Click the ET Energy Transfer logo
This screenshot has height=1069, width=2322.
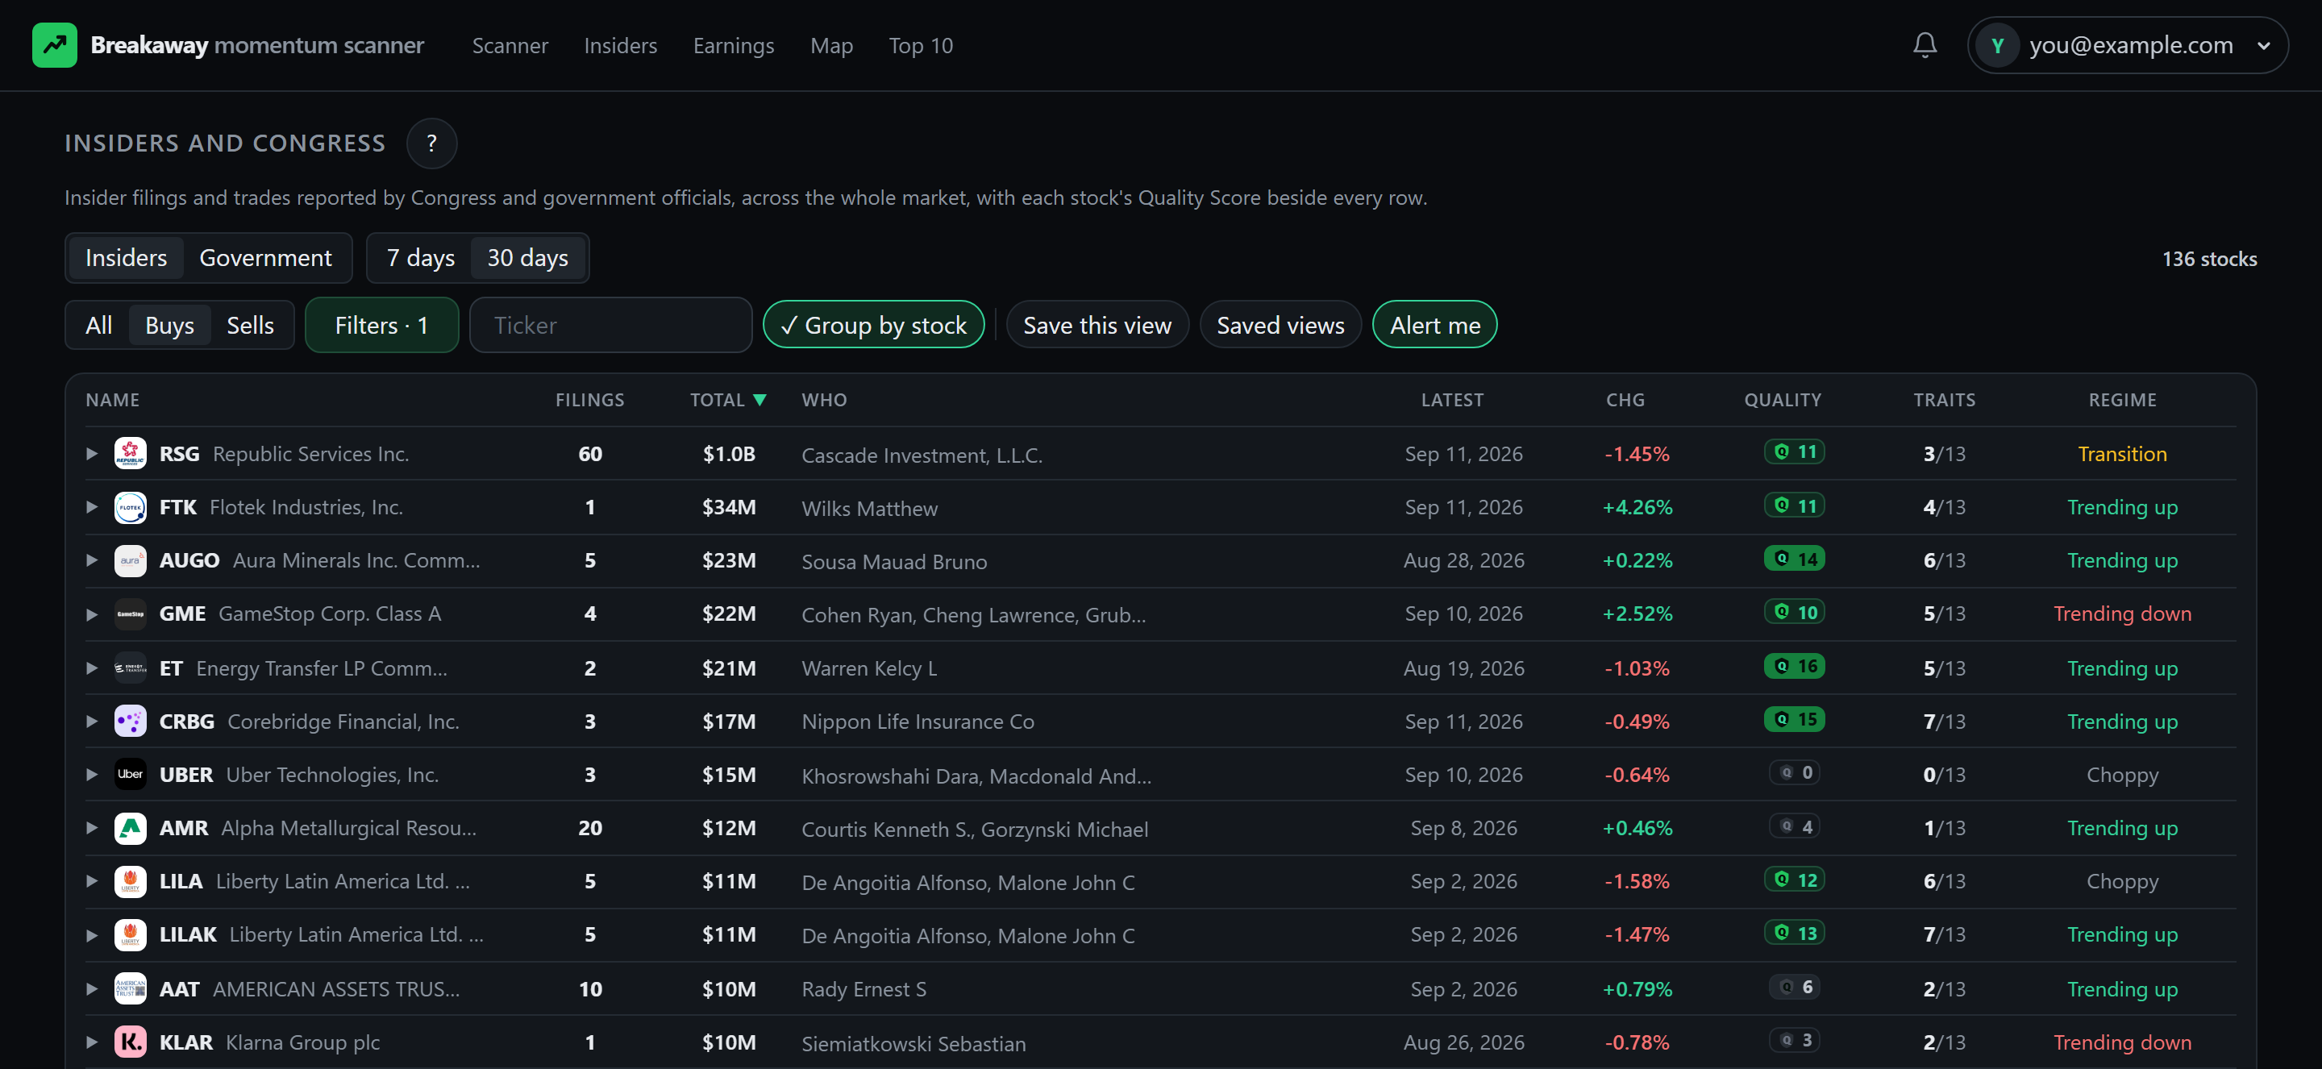coord(131,668)
